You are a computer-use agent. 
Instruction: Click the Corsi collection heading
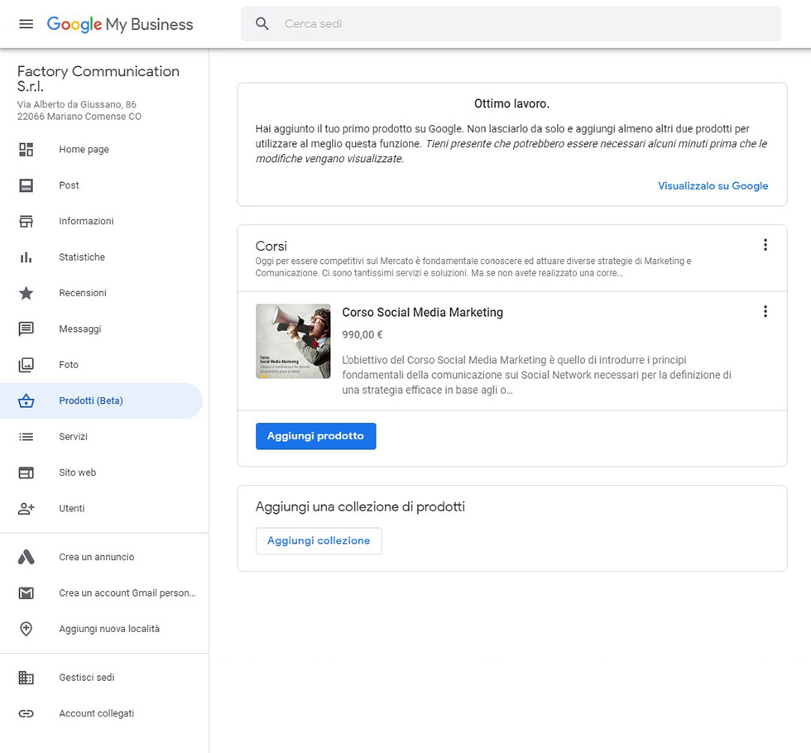[271, 247]
